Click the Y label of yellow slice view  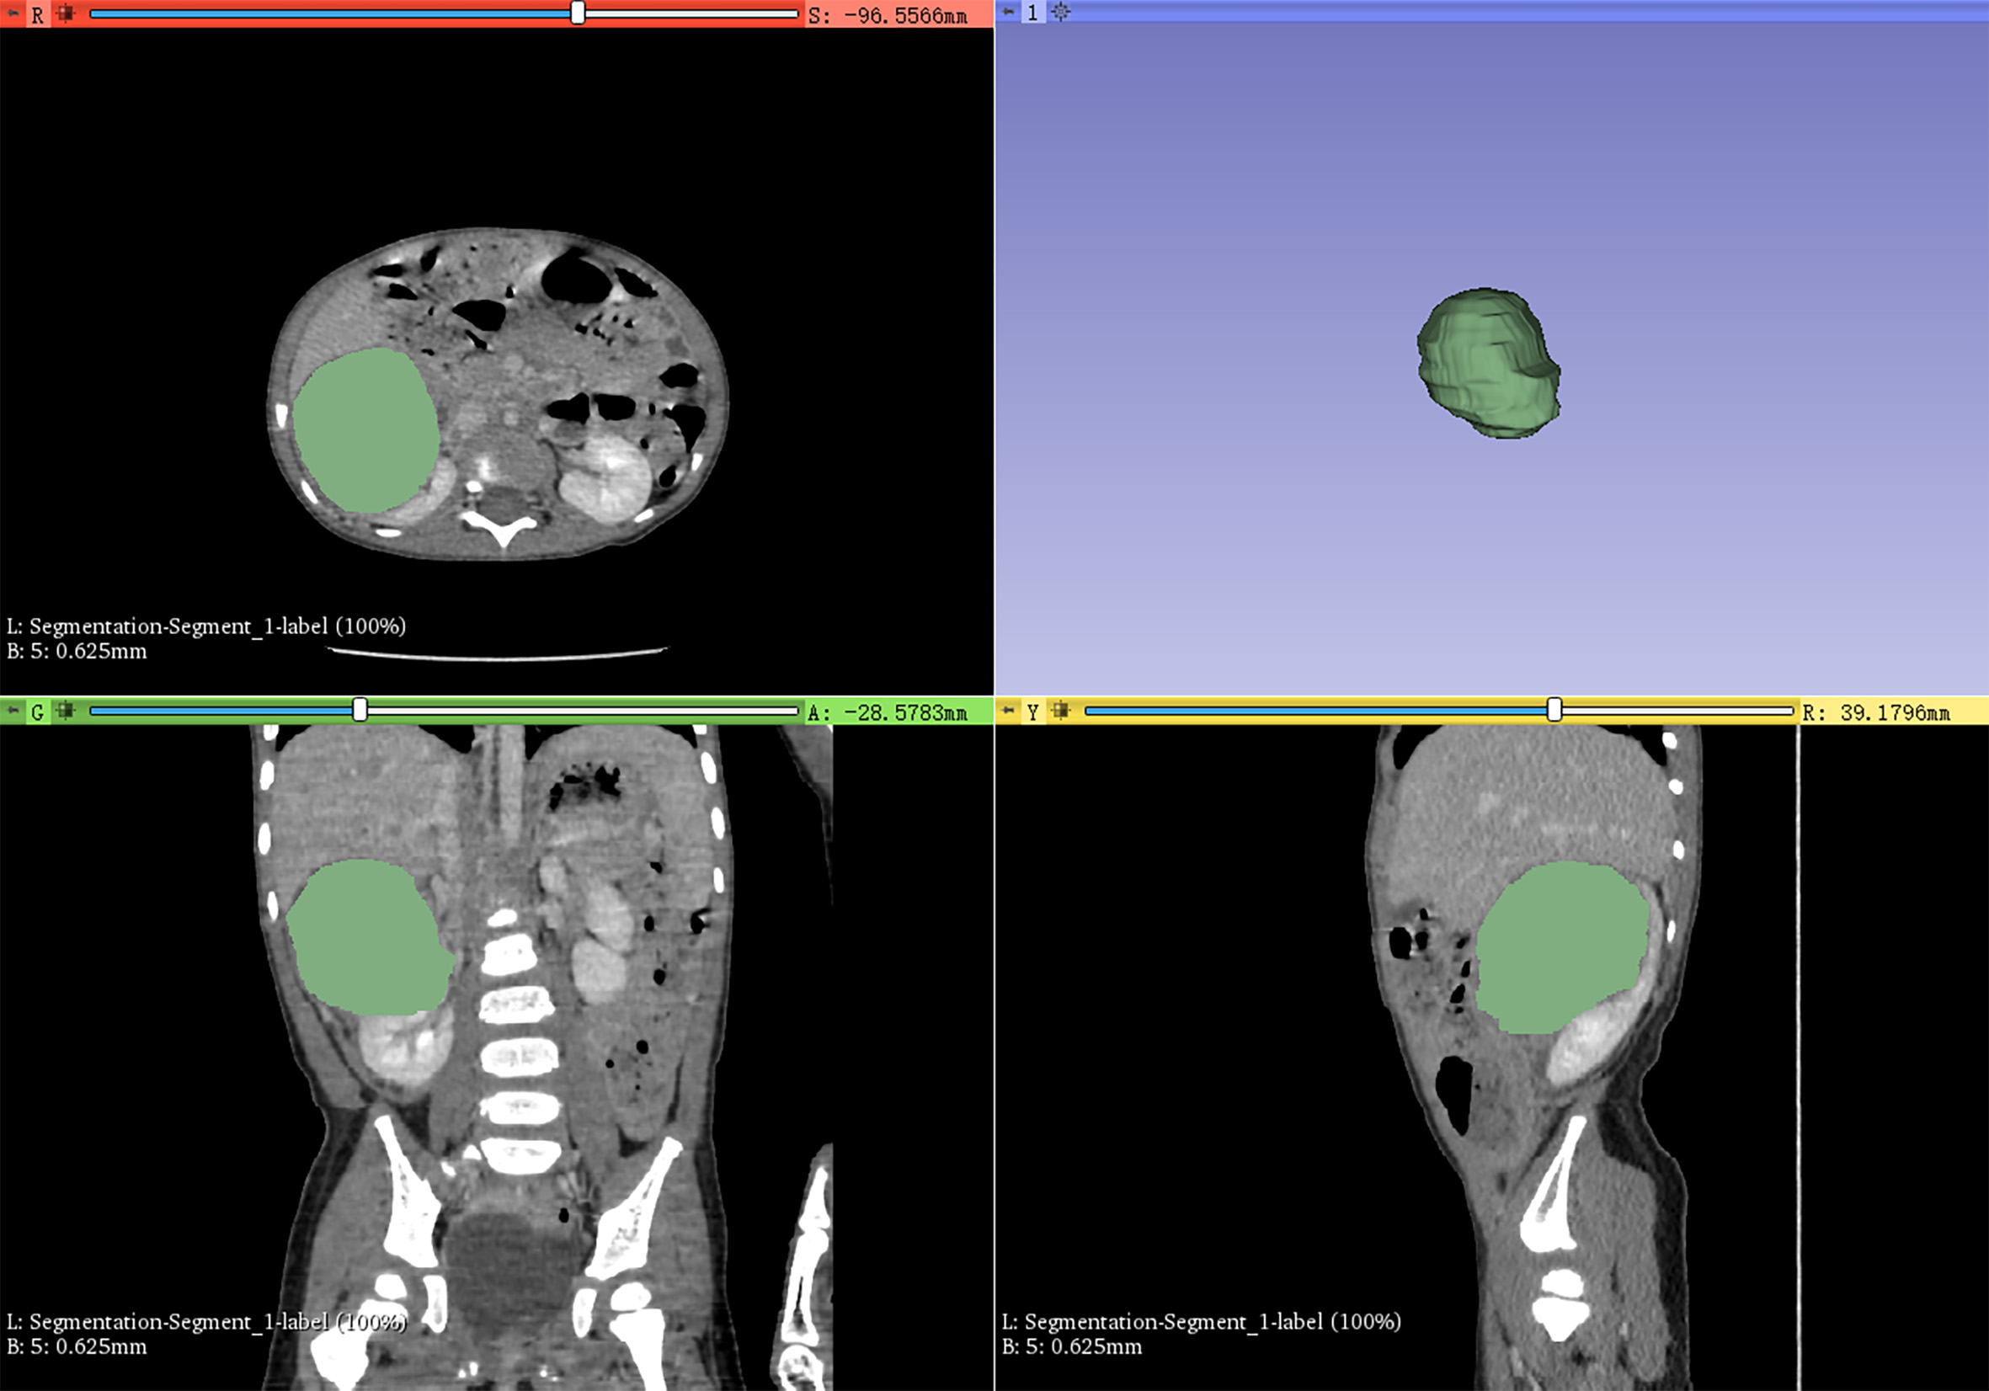click(x=1032, y=712)
